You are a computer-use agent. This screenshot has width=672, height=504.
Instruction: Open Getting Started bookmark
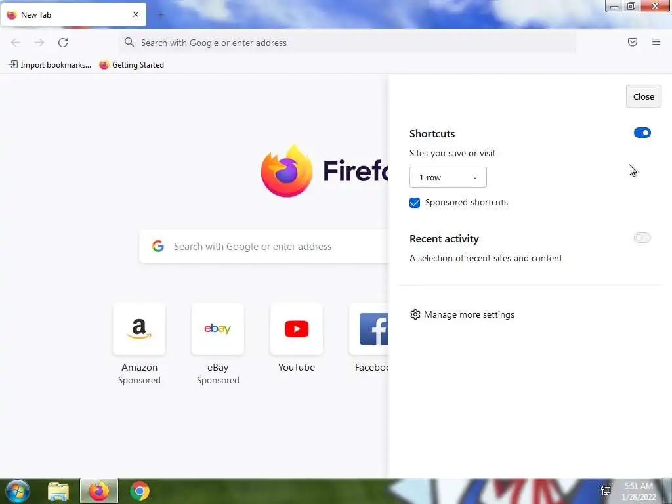[x=131, y=65]
